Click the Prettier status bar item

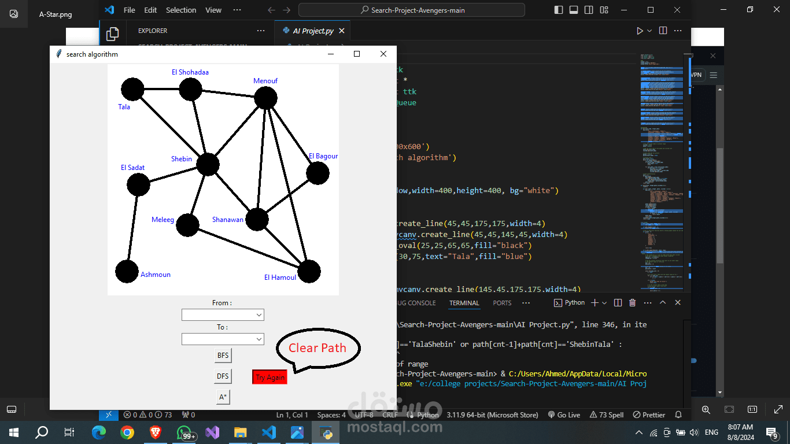[x=649, y=415]
